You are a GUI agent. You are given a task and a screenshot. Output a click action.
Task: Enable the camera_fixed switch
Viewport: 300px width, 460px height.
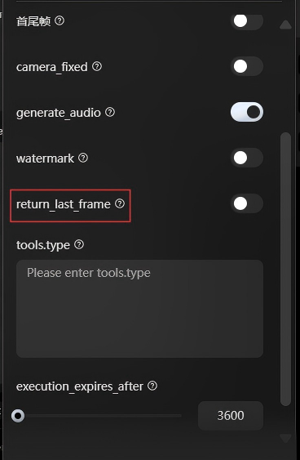pyautogui.click(x=247, y=67)
